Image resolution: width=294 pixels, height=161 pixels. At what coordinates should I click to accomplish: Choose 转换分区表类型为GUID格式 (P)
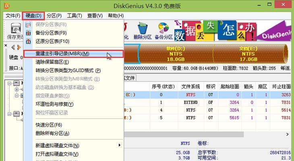pyautogui.click(x=68, y=70)
